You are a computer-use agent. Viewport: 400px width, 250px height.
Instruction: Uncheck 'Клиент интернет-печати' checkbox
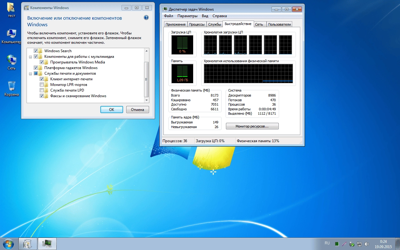tap(42, 79)
